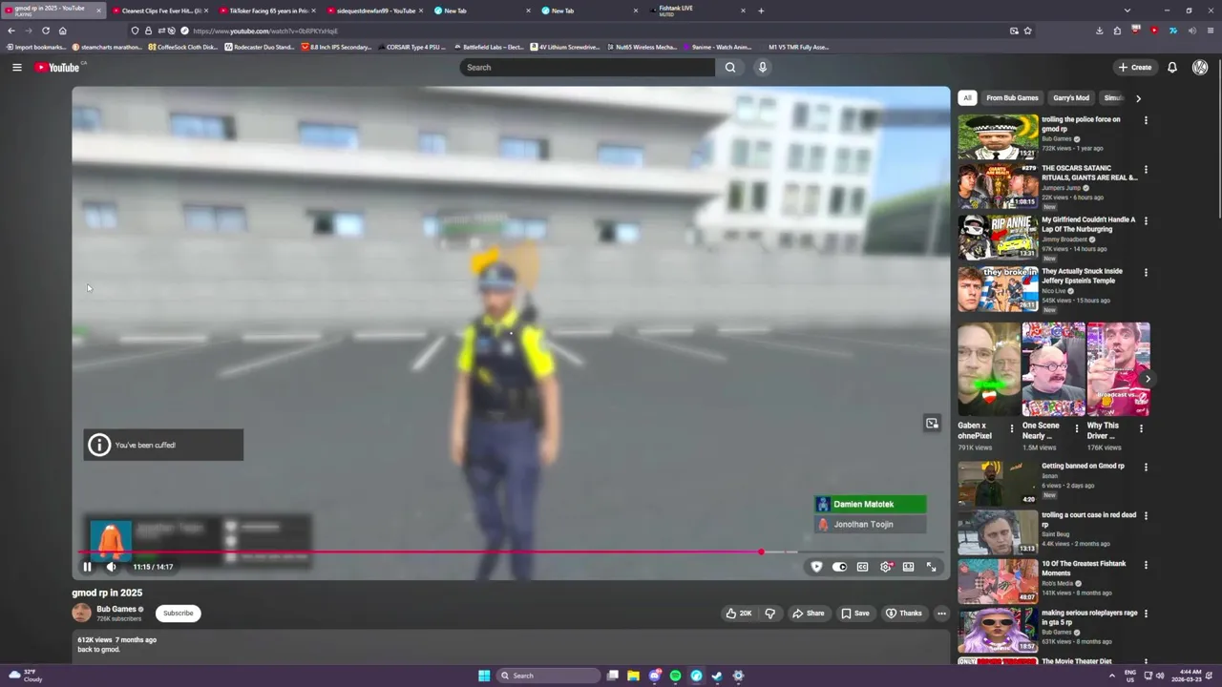Viewport: 1222px width, 687px height.
Task: Open File Explorer from the taskbar
Action: [633, 676]
